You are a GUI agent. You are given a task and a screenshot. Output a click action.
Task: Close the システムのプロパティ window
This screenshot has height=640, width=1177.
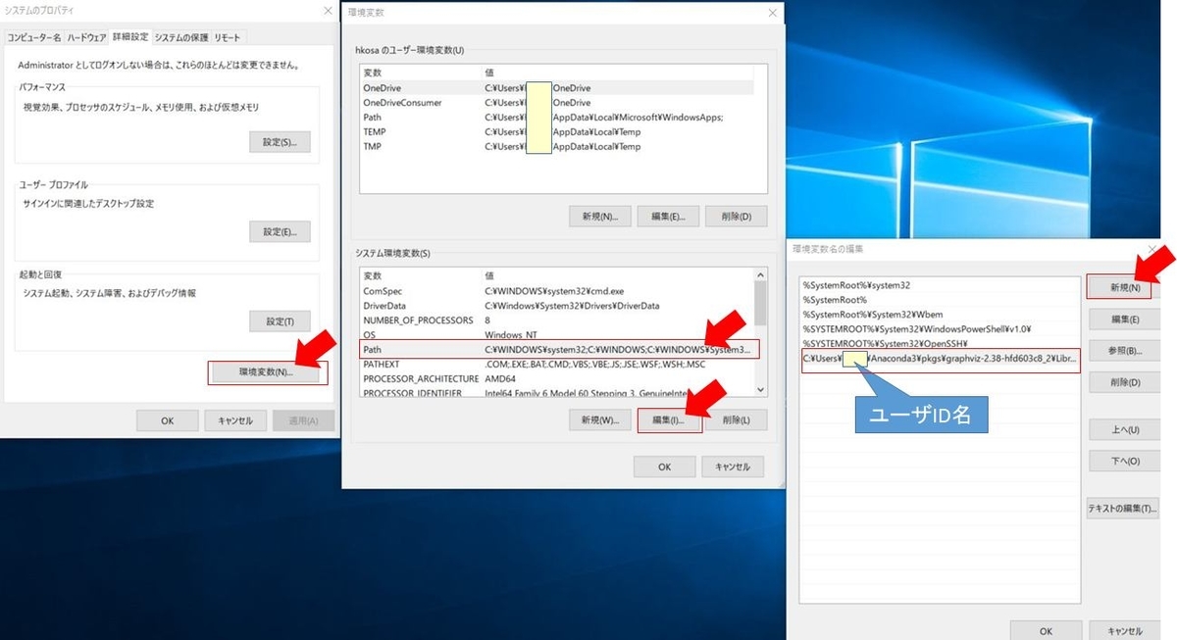pos(327,11)
